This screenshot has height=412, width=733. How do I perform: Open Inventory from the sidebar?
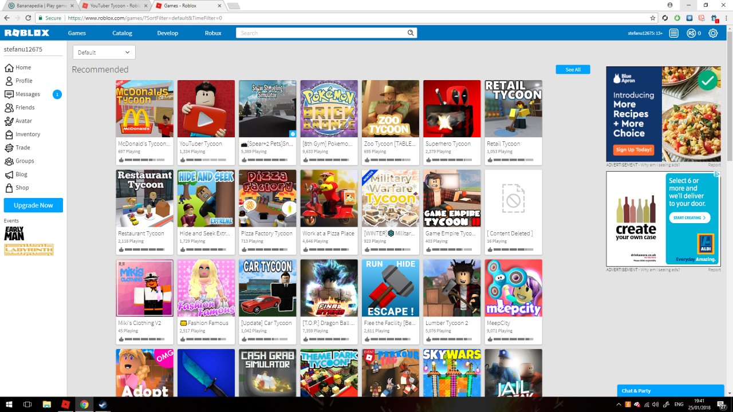pyautogui.click(x=27, y=134)
